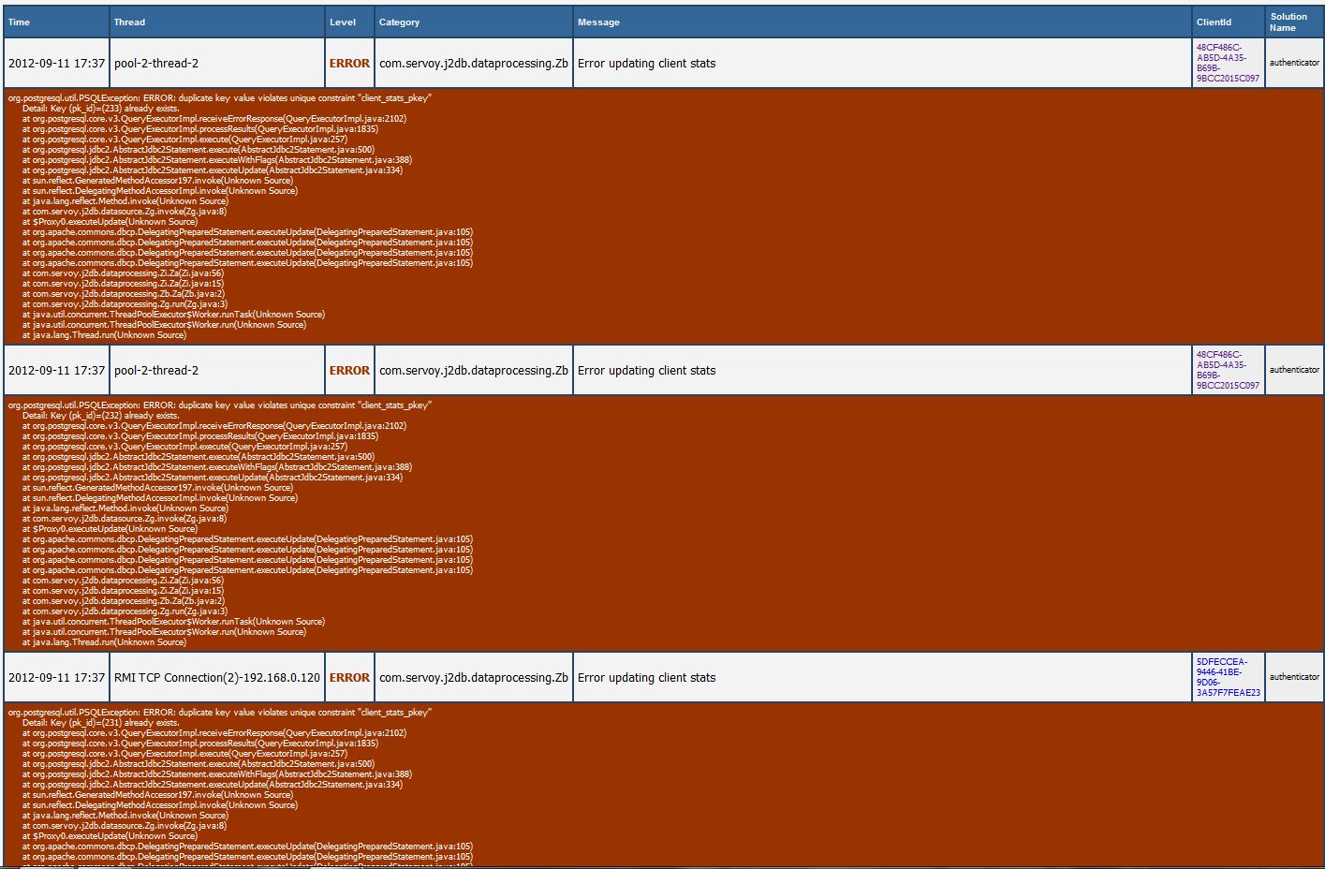This screenshot has width=1325, height=869.
Task: Select 'Error updating client stats' in the RMI TCP row
Action: (x=646, y=677)
